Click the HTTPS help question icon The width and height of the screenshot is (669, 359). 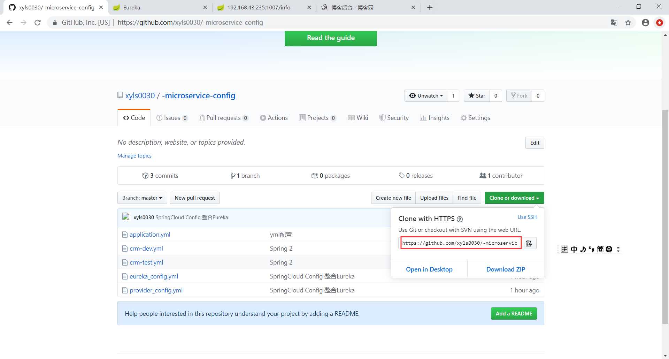(460, 219)
